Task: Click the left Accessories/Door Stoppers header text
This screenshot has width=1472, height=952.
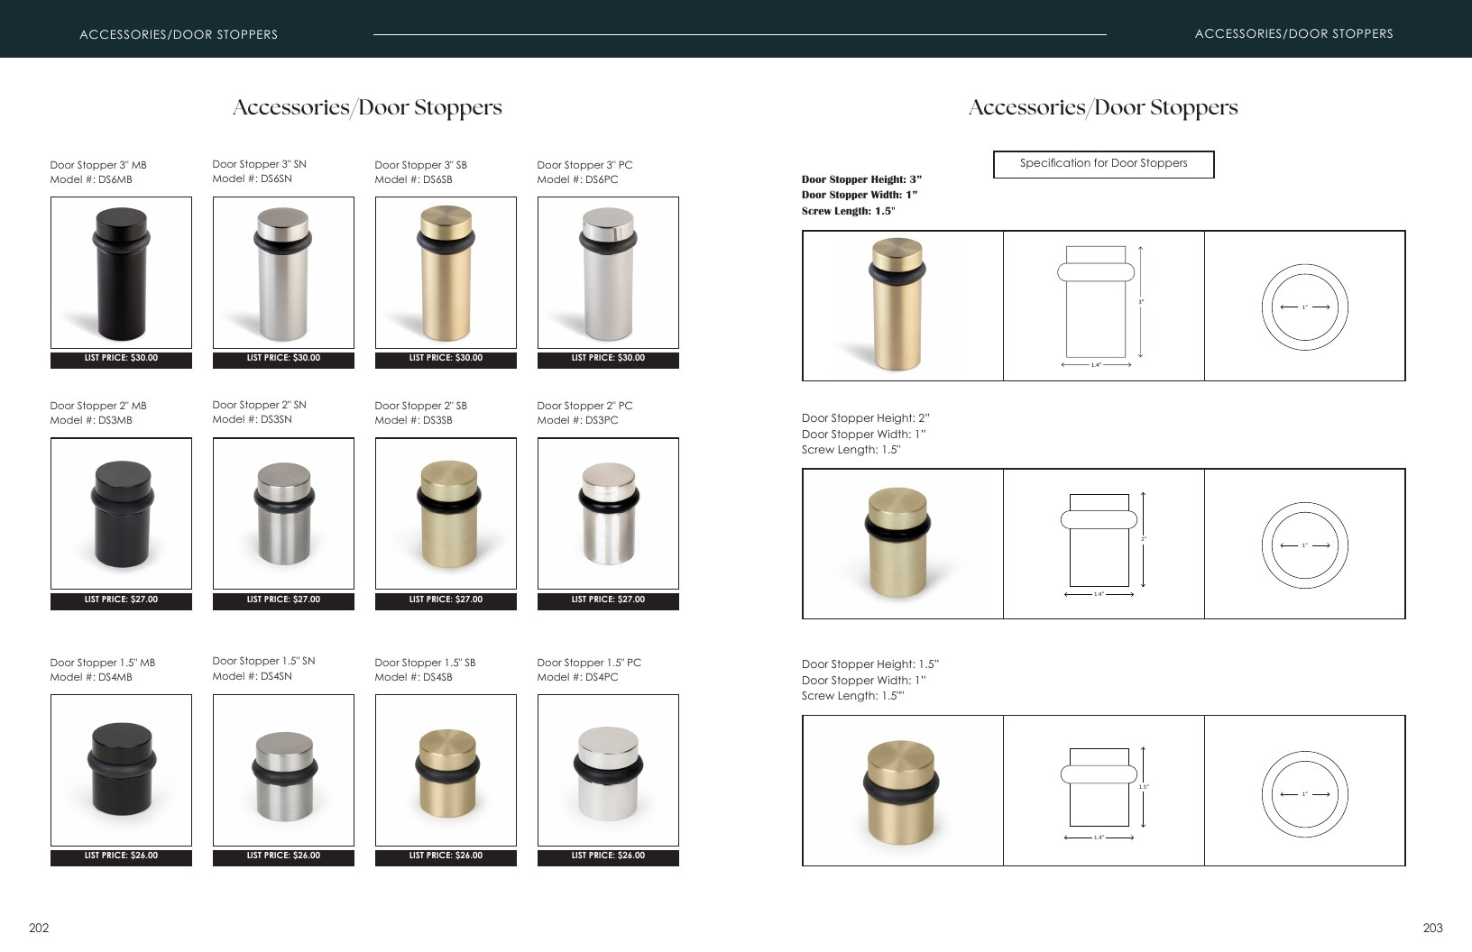Action: coord(179,34)
